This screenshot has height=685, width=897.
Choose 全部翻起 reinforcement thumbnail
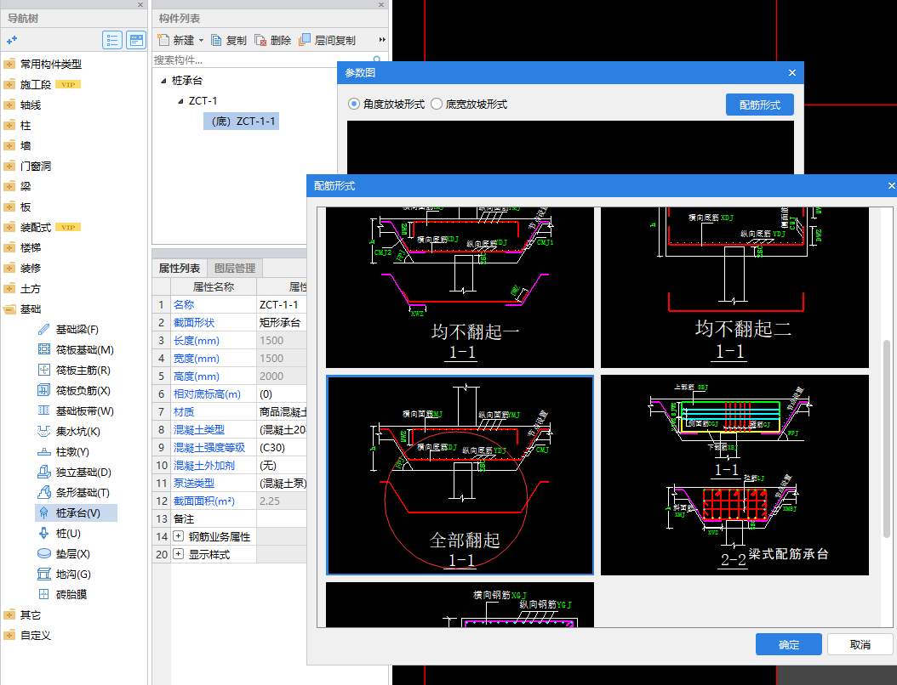click(x=460, y=475)
